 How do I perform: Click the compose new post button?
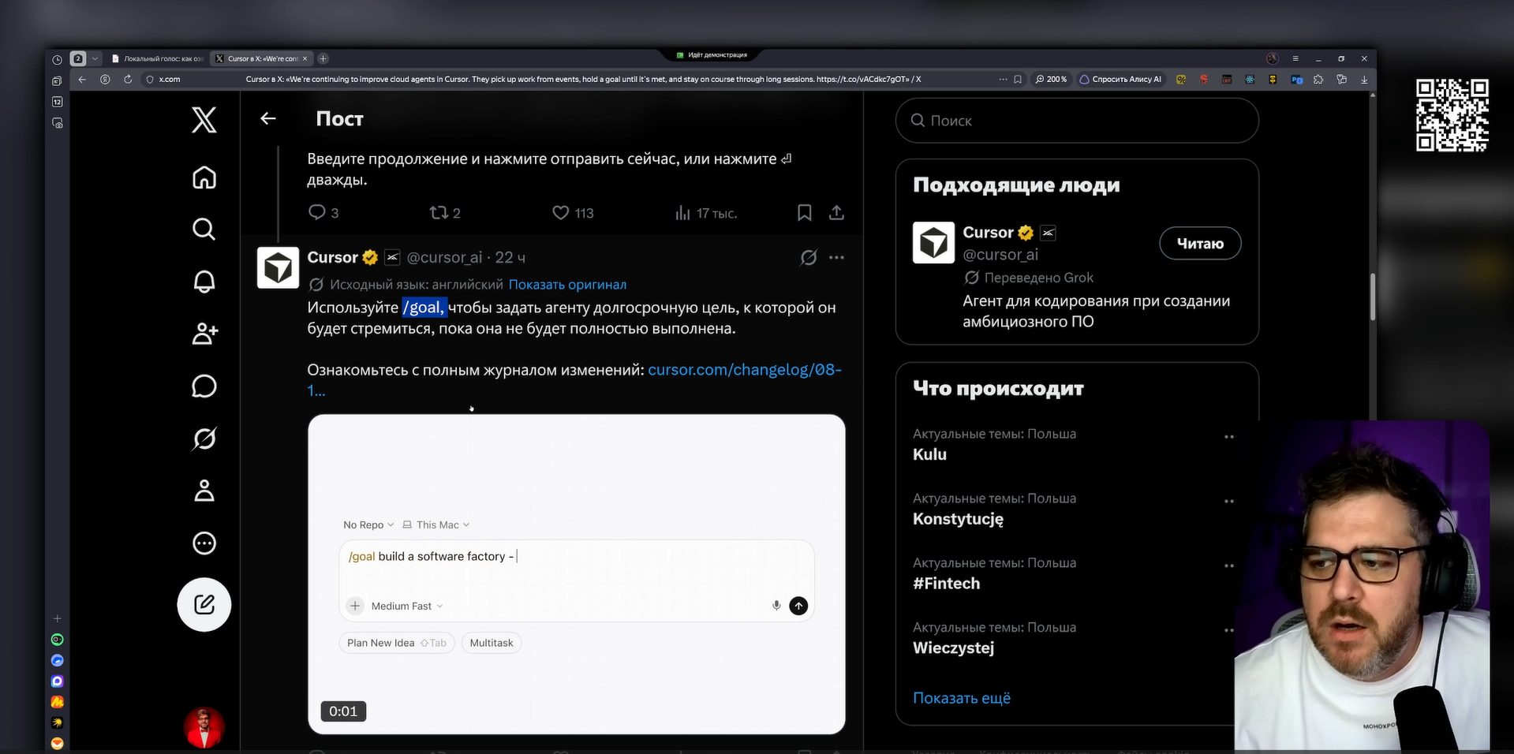[x=204, y=605]
